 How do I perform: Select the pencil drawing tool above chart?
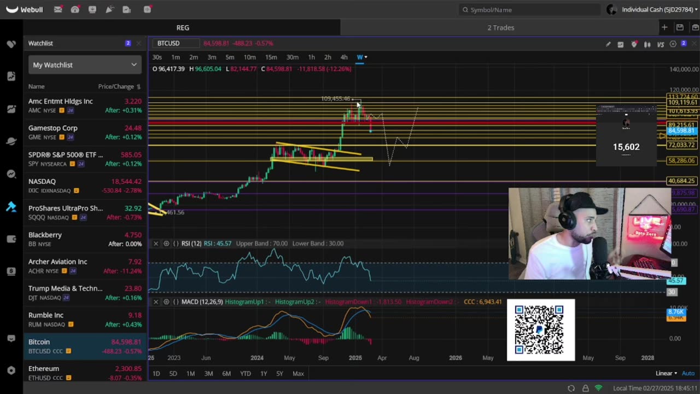(x=608, y=44)
